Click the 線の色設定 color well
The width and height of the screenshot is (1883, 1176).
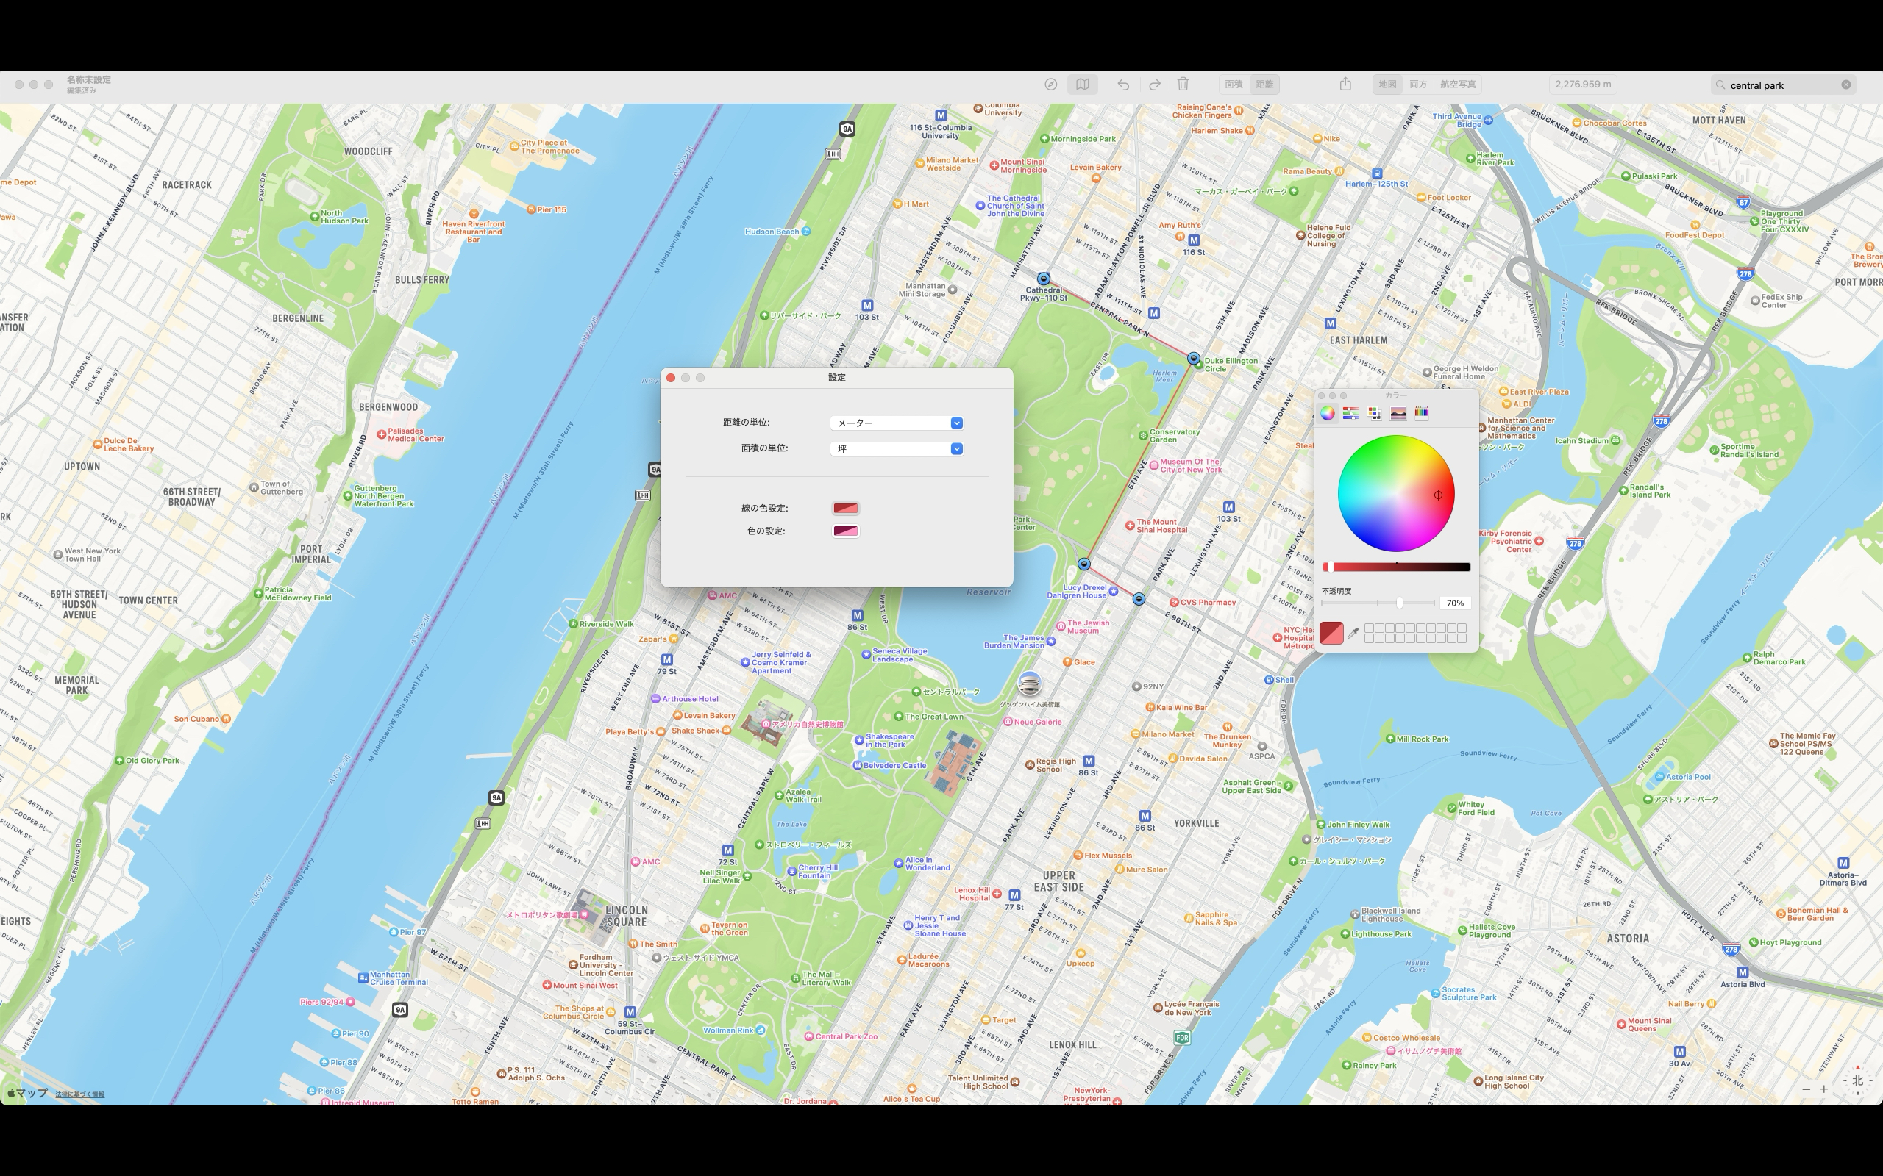coord(845,509)
